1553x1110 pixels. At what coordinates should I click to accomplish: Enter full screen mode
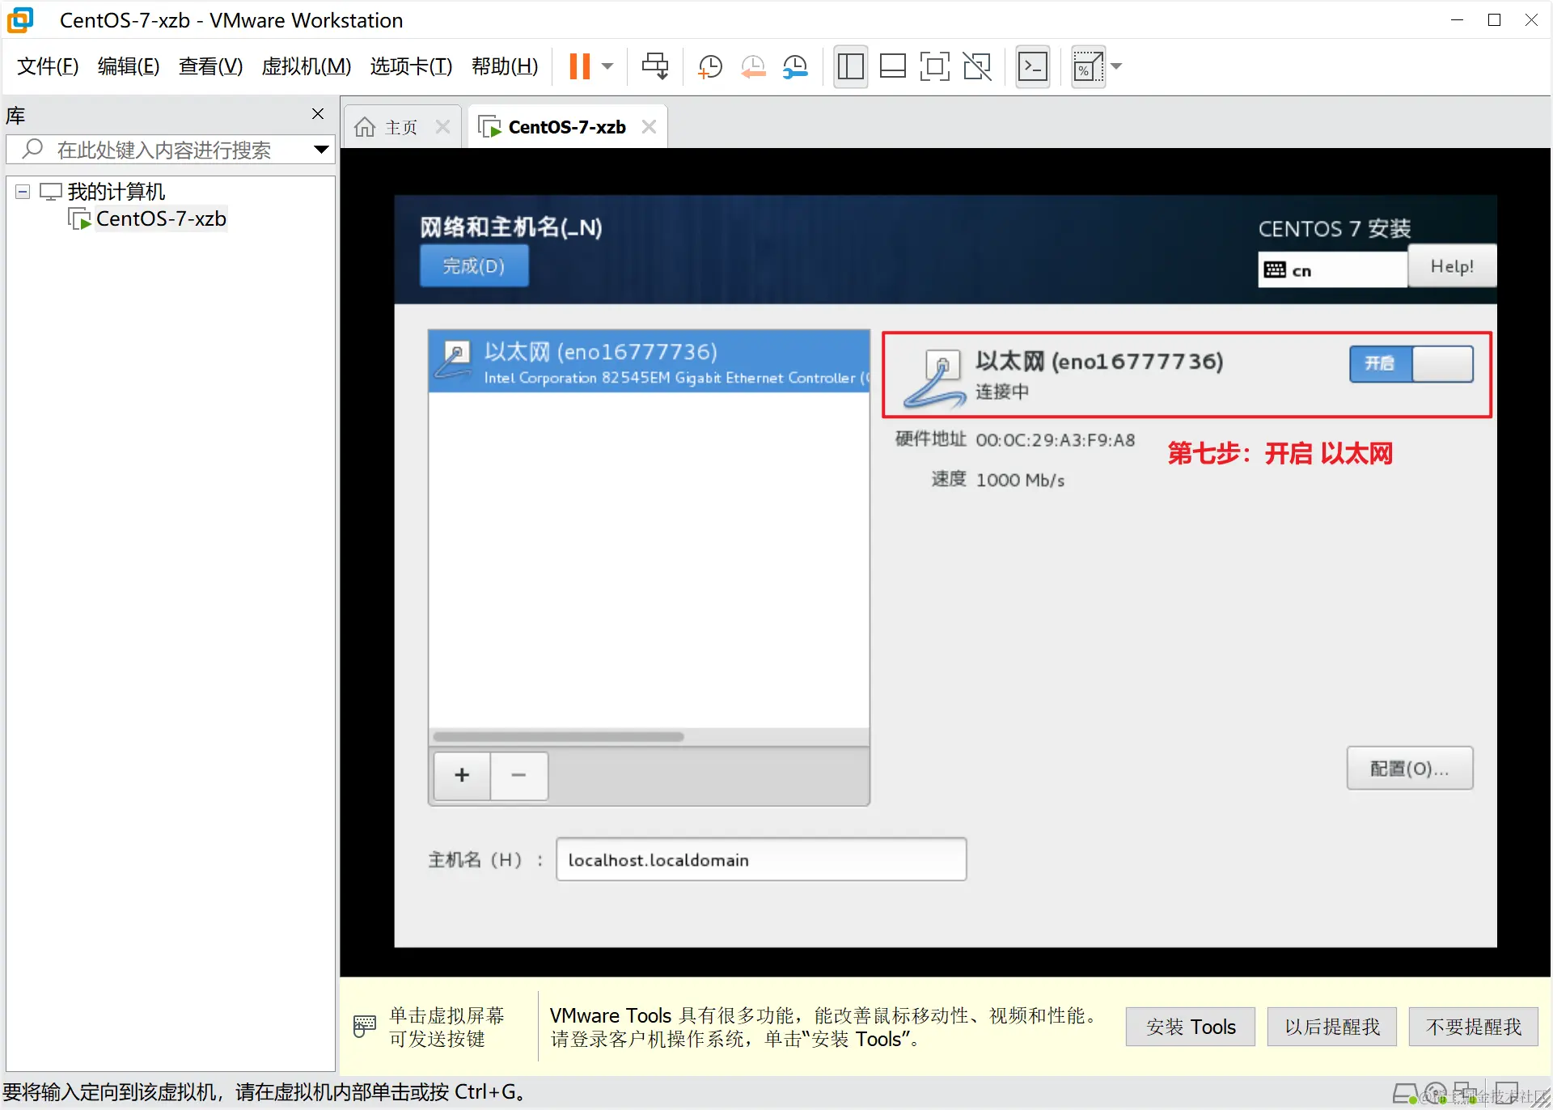click(934, 66)
